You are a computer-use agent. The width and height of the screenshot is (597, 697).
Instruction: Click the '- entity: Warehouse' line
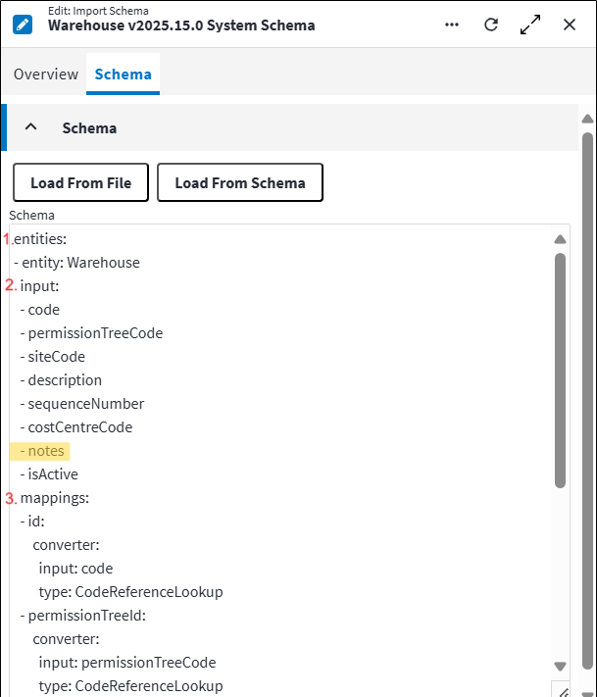coord(76,263)
